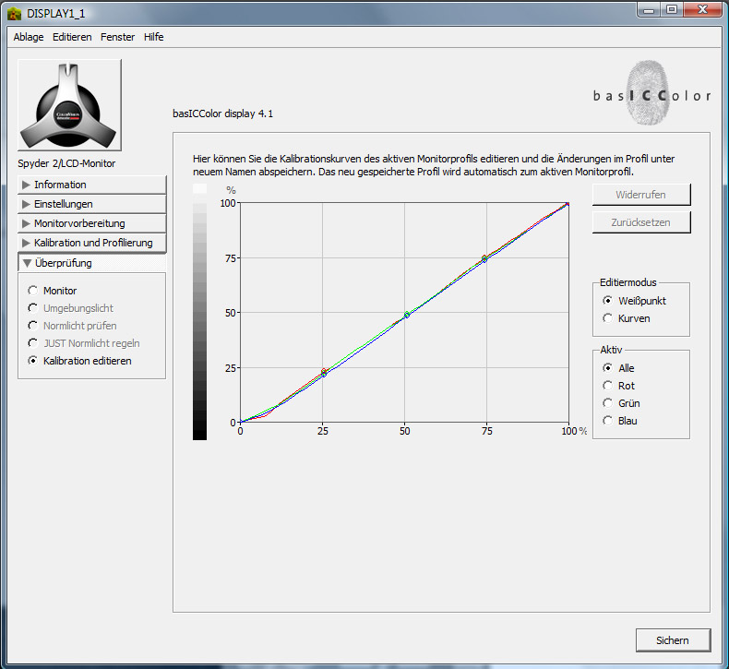Open the Ablage menu
Image resolution: width=729 pixels, height=669 pixels.
point(29,37)
